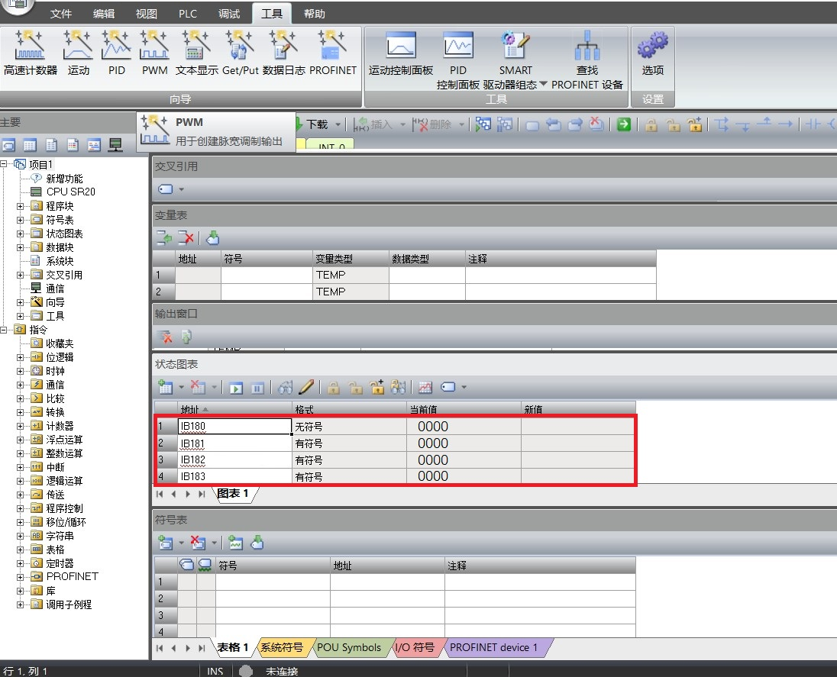Switch to the POU Symbols tab

pos(349,647)
